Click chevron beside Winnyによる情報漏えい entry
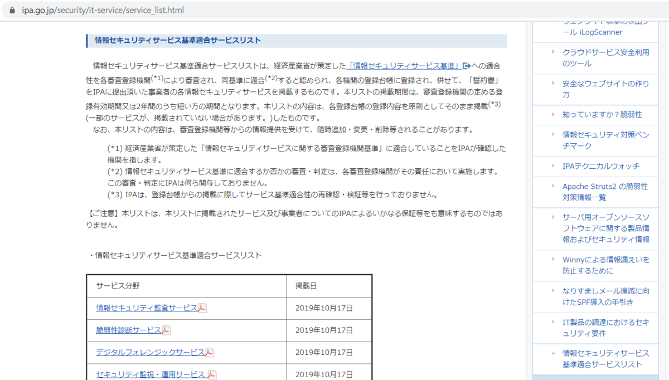The image size is (669, 380). pos(552,260)
